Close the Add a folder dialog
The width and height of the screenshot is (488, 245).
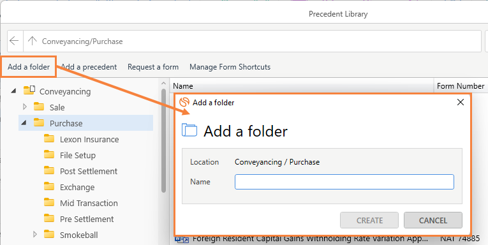point(461,102)
